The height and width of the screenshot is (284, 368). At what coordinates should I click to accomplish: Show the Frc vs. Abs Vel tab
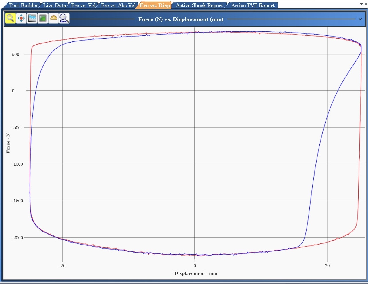click(118, 5)
